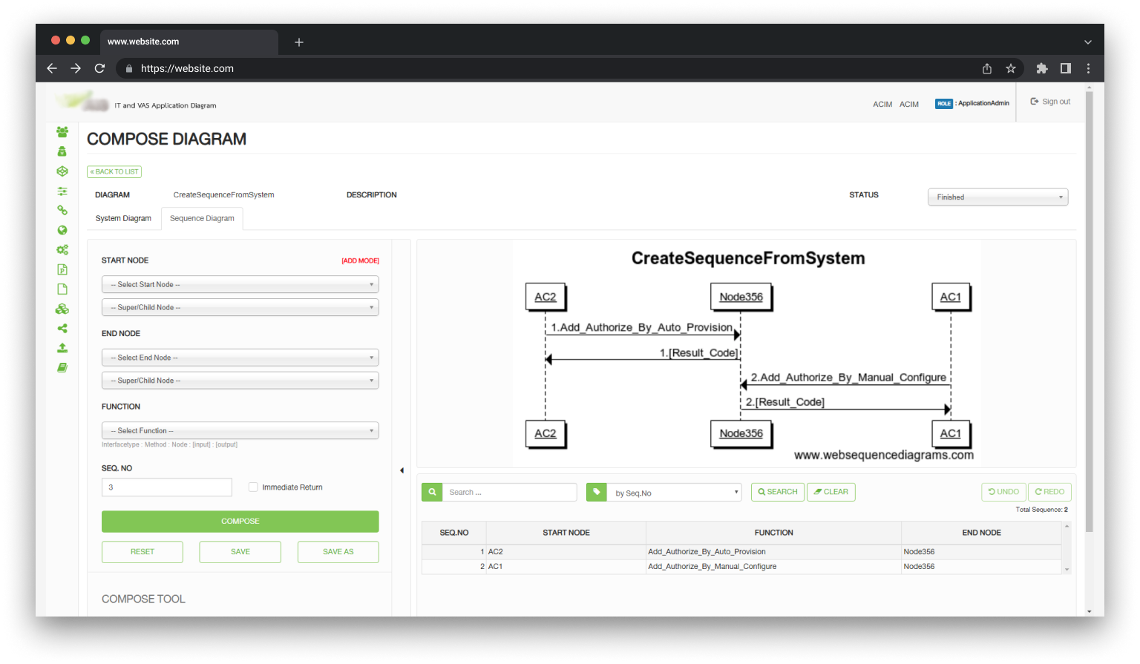This screenshot has height=664, width=1140.
Task: Open Select Function dropdown
Action: 240,431
